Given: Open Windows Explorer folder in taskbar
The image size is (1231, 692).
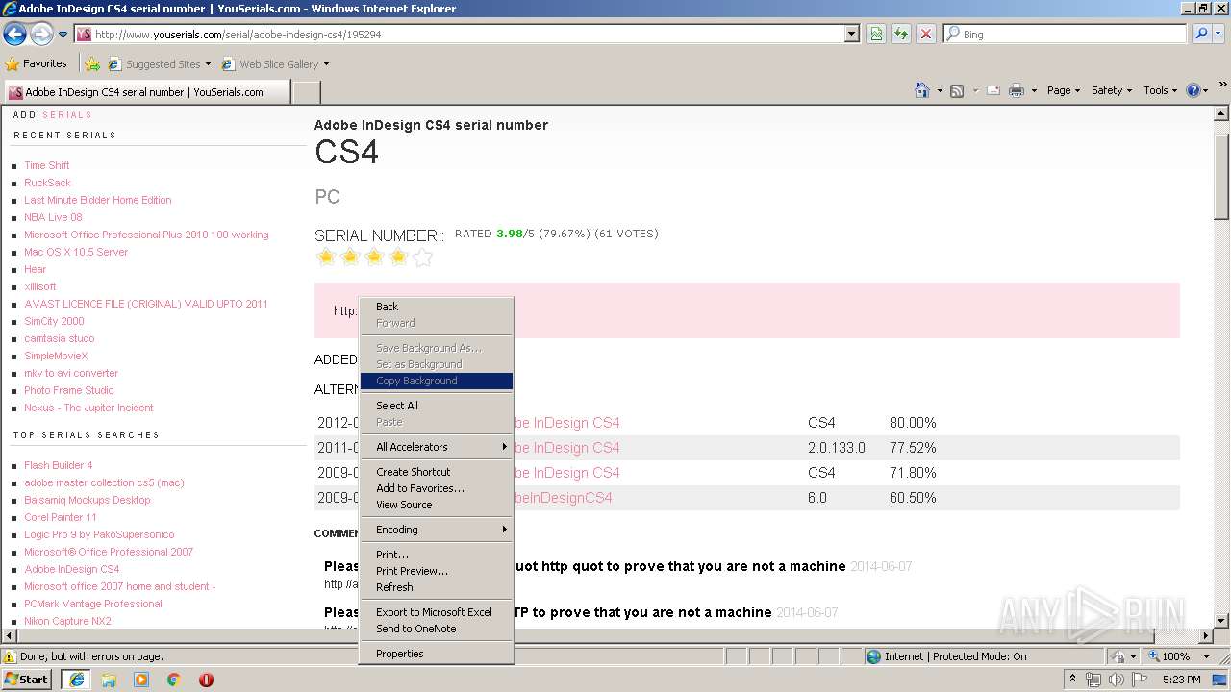Looking at the screenshot, I should coord(109,680).
